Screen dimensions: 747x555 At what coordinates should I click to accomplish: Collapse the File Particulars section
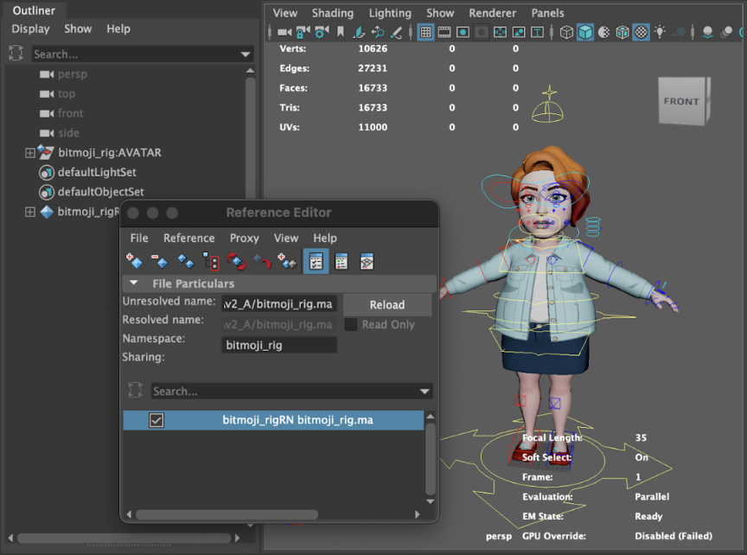click(134, 284)
